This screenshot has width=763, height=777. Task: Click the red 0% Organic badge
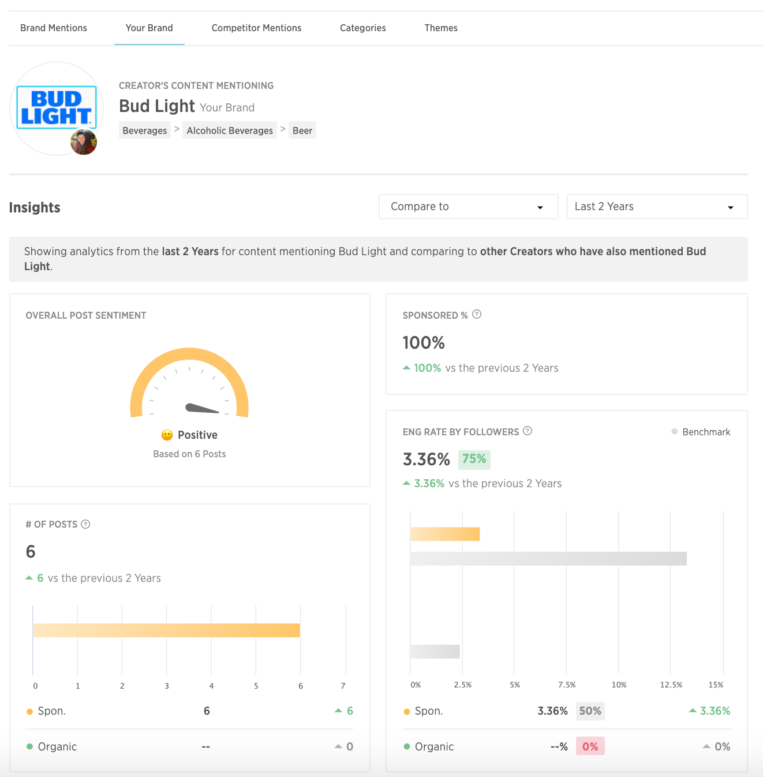(590, 746)
